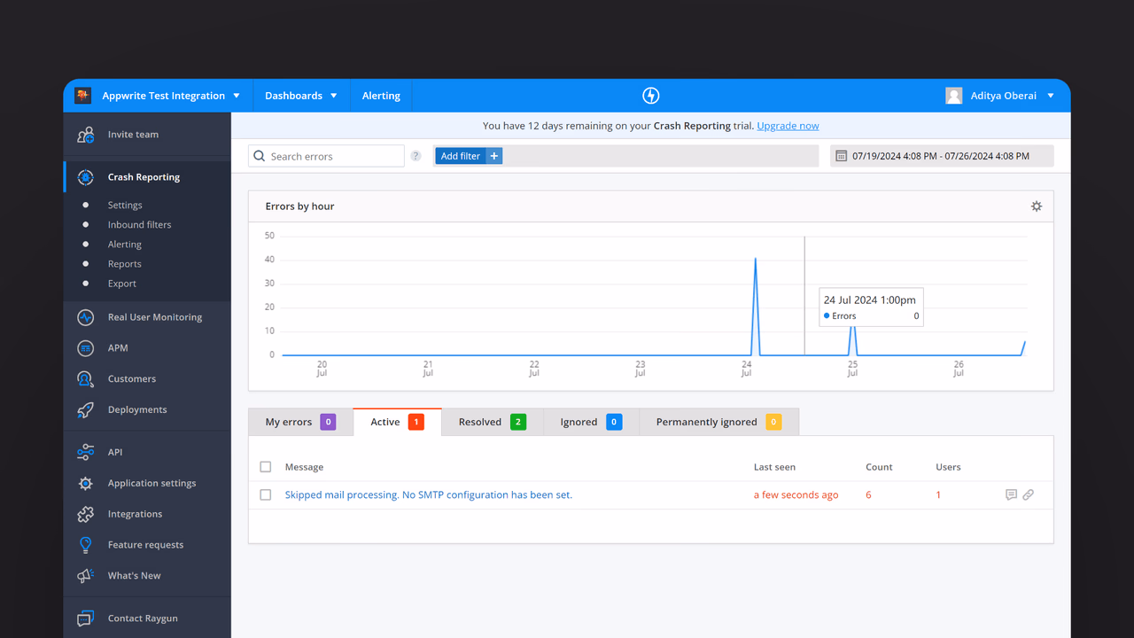
Task: Open Alerting under Crash Reporting sidebar
Action: (x=125, y=245)
